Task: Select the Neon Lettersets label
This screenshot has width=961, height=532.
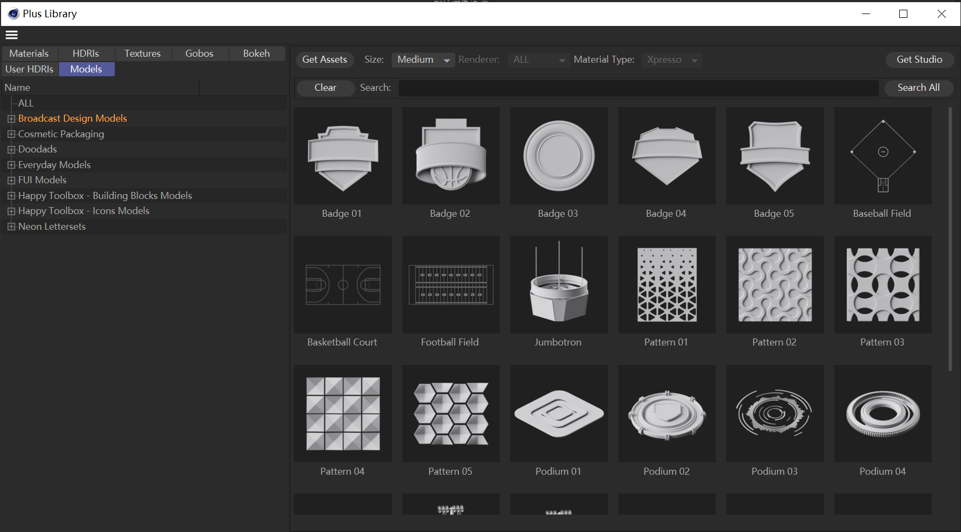Action: click(52, 227)
